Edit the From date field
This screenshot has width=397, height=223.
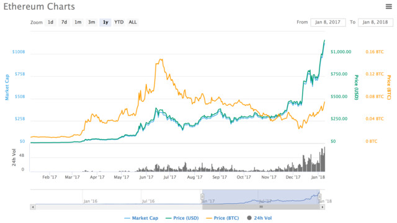pyautogui.click(x=328, y=22)
